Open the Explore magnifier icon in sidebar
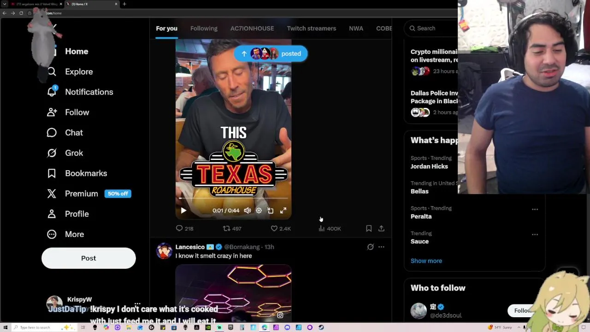 coord(52,71)
